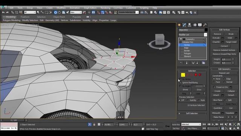The height and width of the screenshot is (136, 241).
Task: Open the Render Setup icon
Action: 179,12
